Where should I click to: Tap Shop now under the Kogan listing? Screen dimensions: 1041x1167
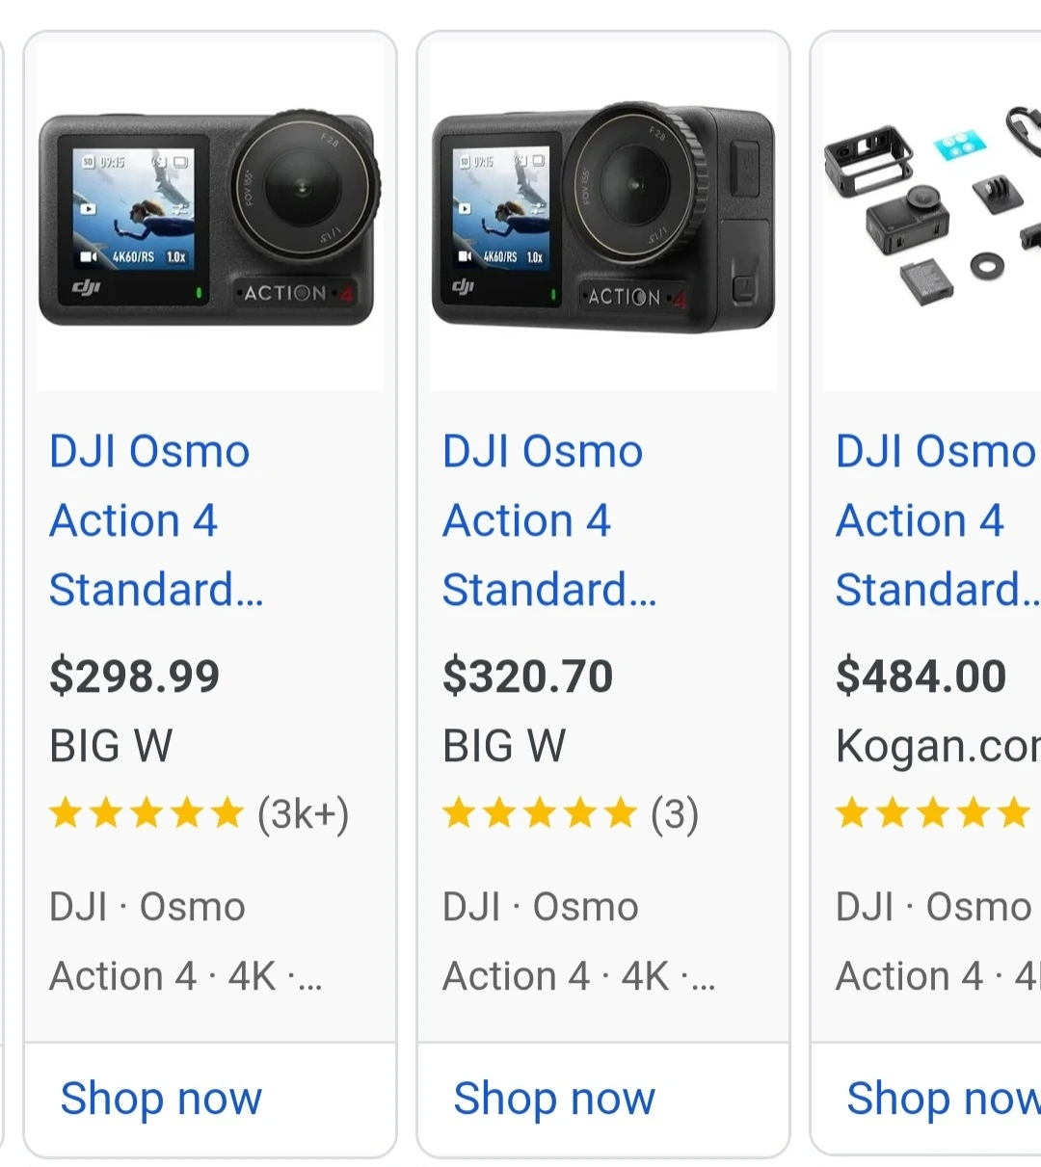tap(944, 1099)
